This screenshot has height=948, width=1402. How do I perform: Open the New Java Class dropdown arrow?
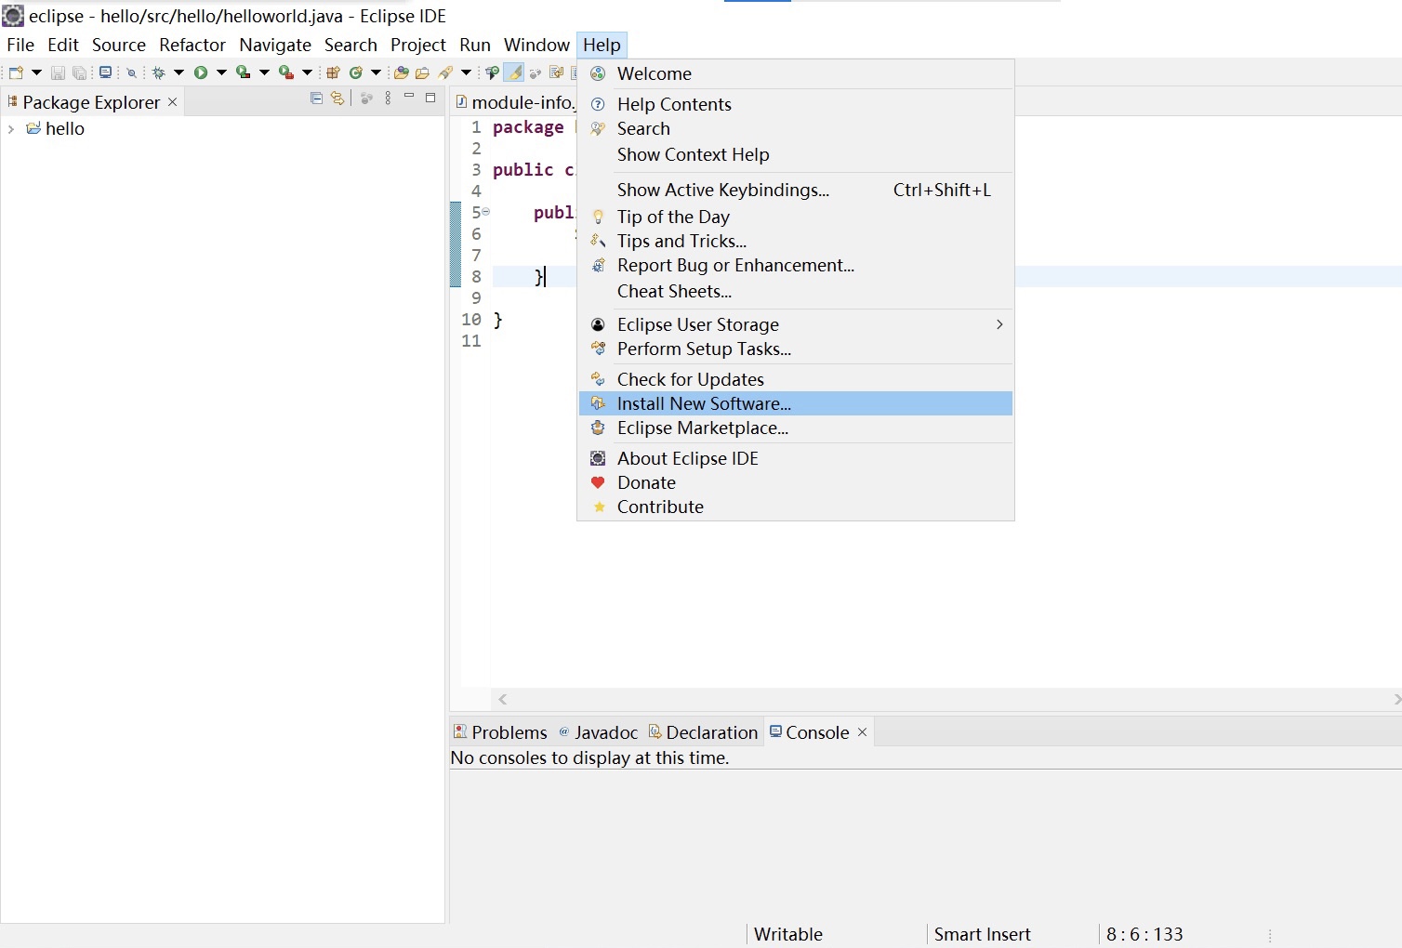click(x=376, y=72)
